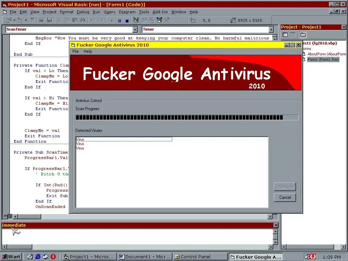Switch to Document1 Microsoft Word taskbar button

(145, 257)
